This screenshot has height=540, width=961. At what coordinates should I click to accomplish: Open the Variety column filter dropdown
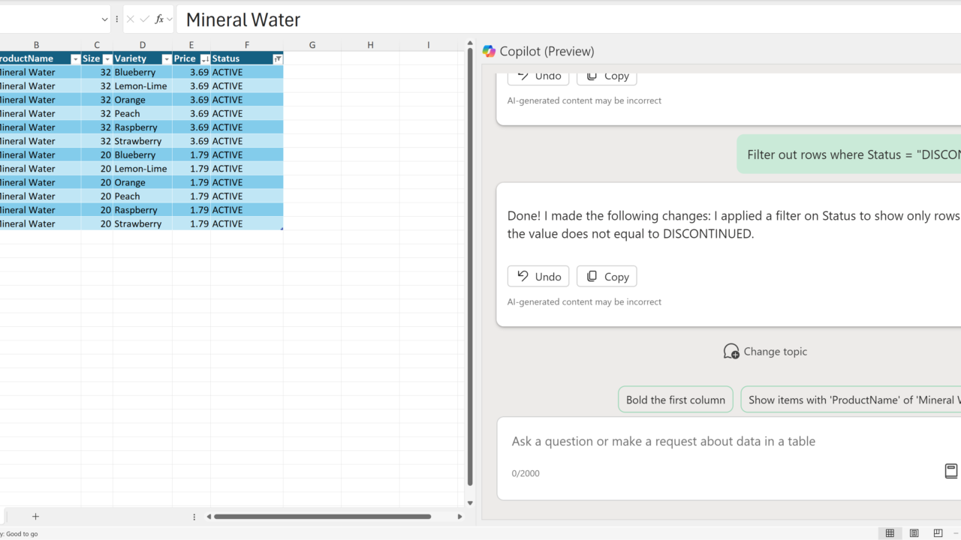point(167,58)
